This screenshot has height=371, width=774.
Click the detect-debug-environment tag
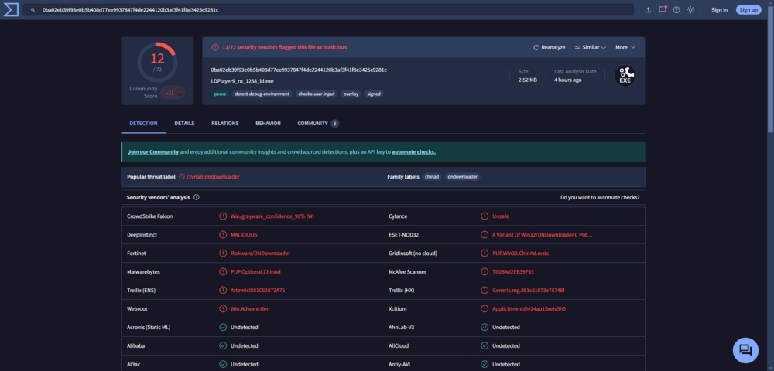pyautogui.click(x=262, y=94)
